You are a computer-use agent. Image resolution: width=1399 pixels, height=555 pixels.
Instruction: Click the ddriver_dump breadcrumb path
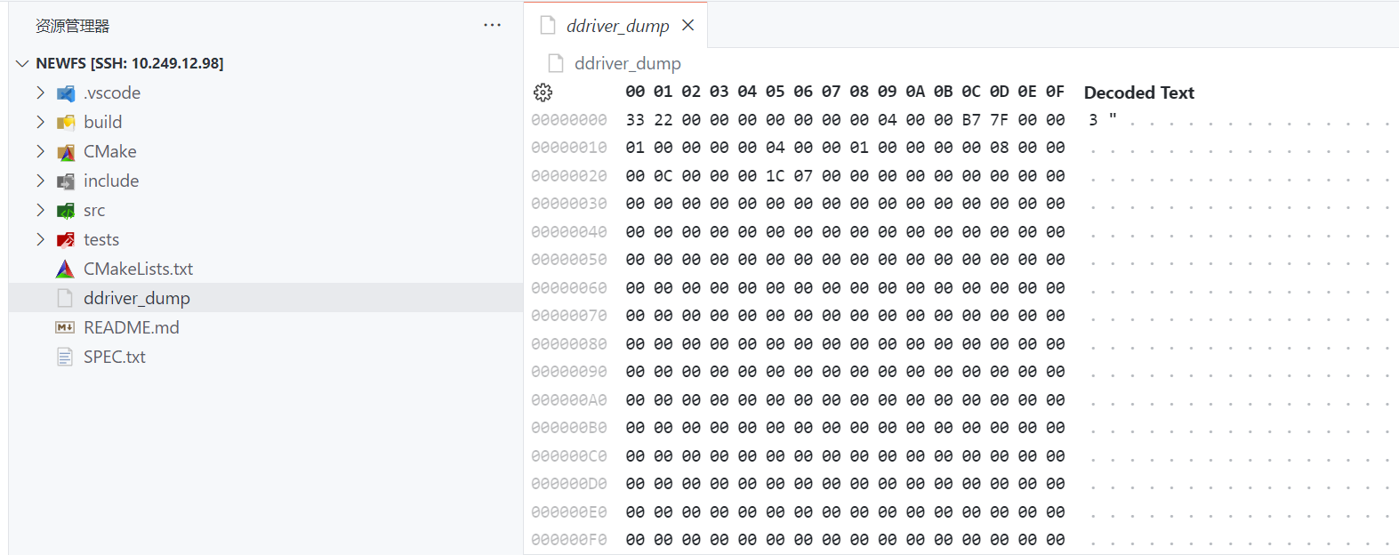click(627, 63)
